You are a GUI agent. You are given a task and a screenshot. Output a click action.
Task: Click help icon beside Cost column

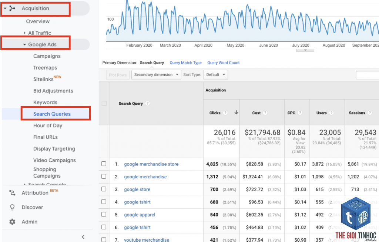(x=265, y=113)
